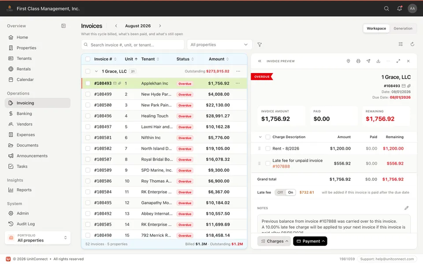Switch to the Generation tab
Viewport: 423px width, 264px height.
(x=403, y=28)
